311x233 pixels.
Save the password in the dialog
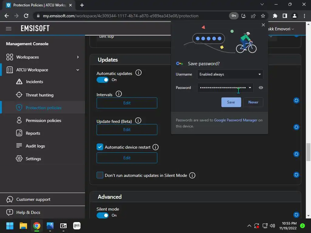pos(231,102)
